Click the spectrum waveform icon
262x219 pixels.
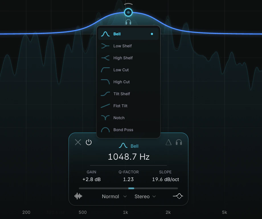78,196
